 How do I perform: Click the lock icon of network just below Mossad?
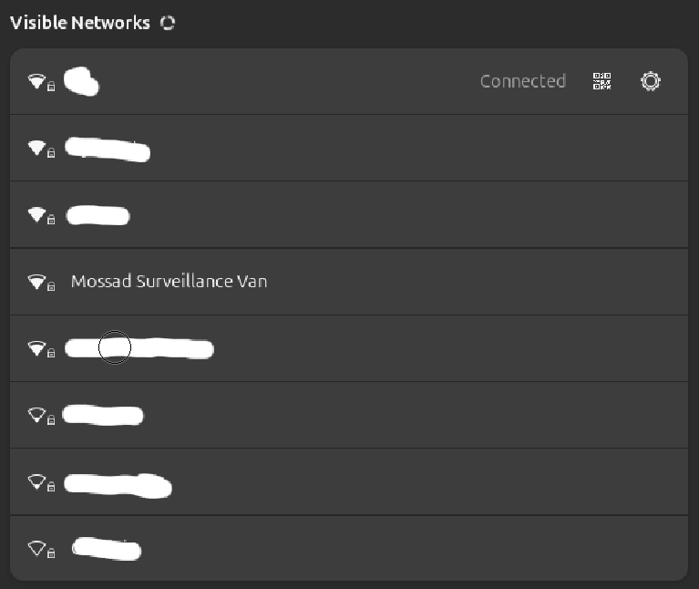pos(51,353)
